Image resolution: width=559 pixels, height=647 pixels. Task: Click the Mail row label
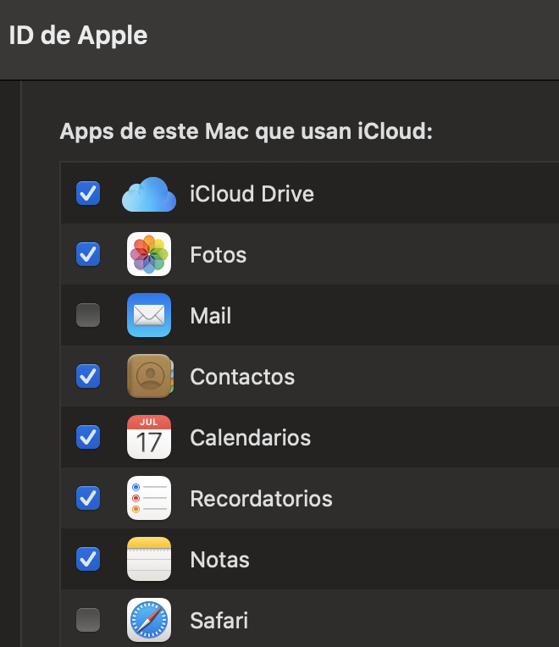tap(210, 316)
